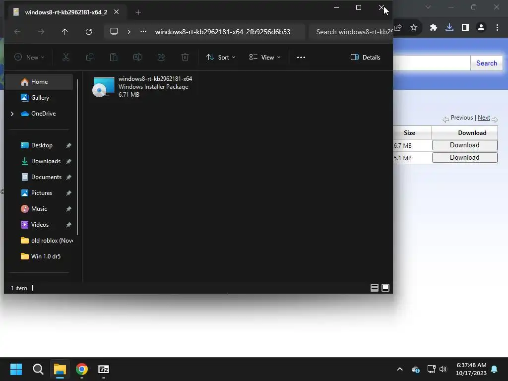Open the Sort dropdown menu
This screenshot has height=381, width=508.
pyautogui.click(x=221, y=58)
